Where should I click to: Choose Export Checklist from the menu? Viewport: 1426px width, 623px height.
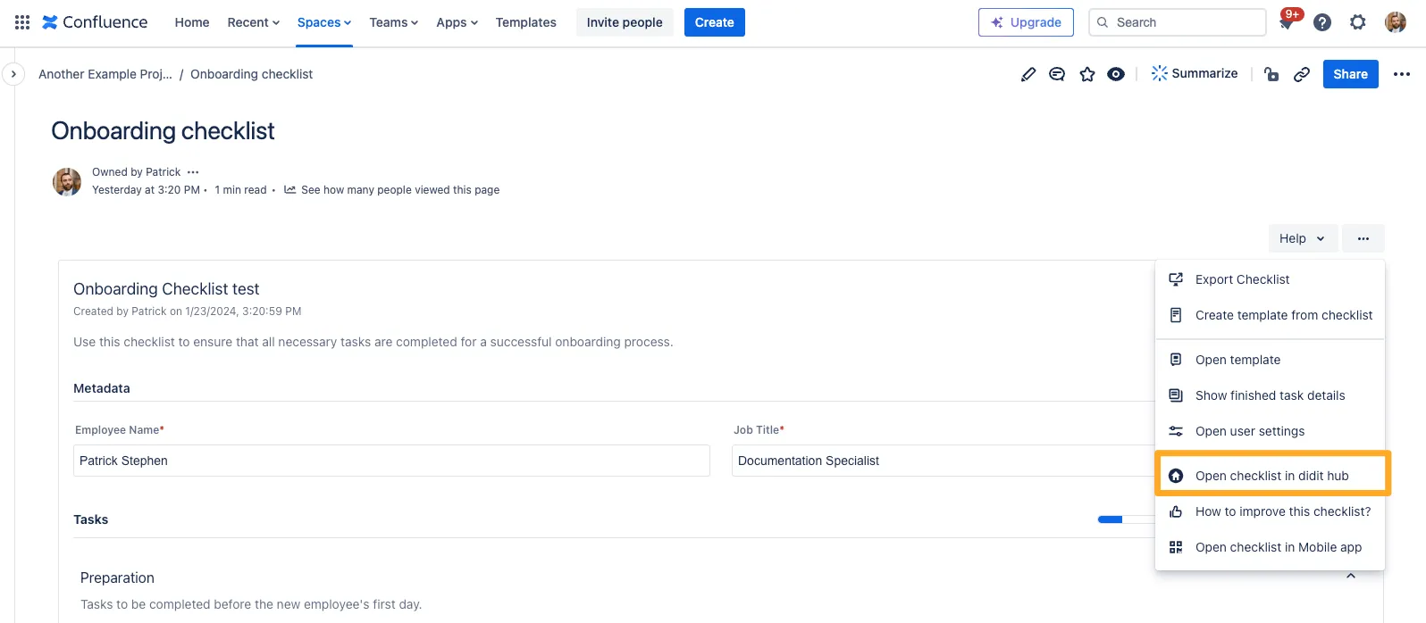pos(1242,279)
